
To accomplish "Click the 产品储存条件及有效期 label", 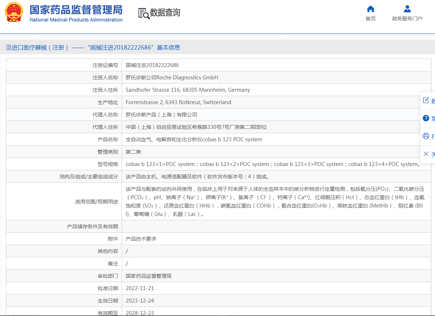I will 93,226.
